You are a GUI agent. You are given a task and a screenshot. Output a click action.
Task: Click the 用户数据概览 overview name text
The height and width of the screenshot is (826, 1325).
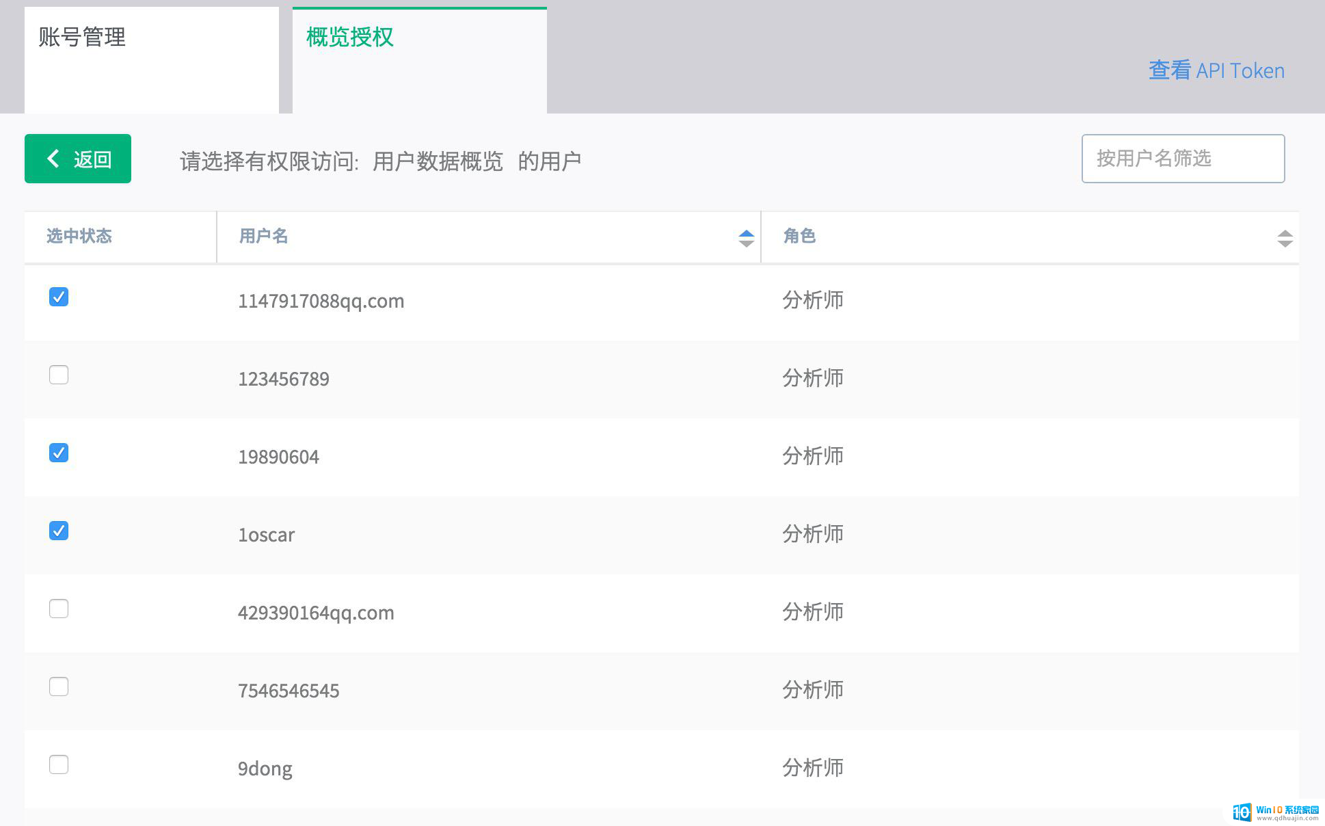(438, 161)
